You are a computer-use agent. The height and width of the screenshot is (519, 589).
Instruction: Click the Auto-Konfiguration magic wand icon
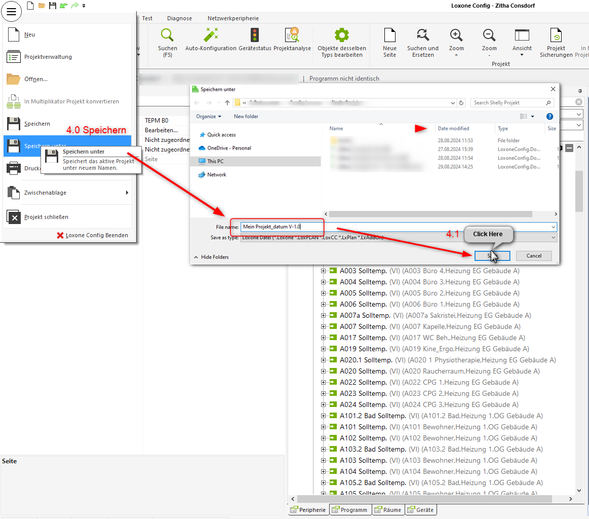pyautogui.click(x=211, y=35)
